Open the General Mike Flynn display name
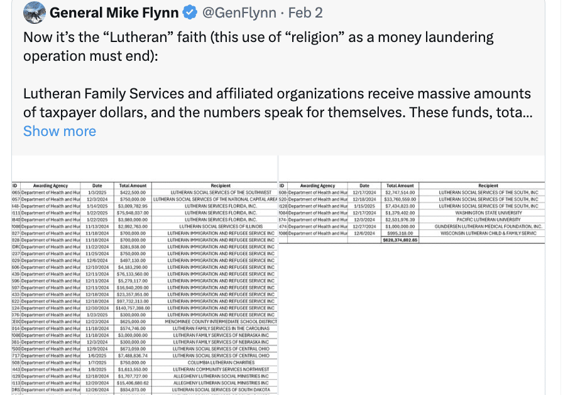This screenshot has width=563, height=395. point(114,13)
